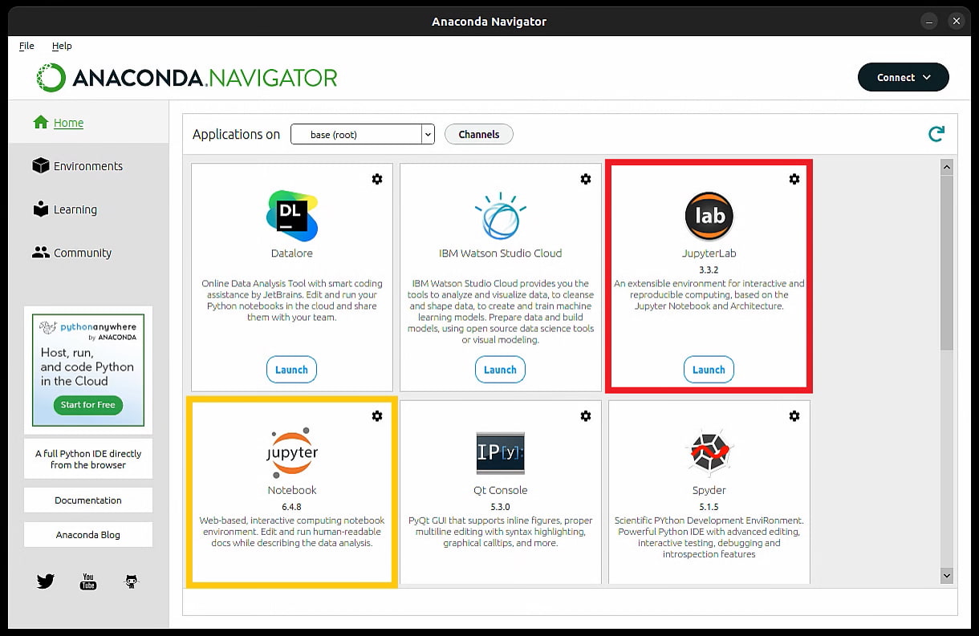Screen dimensions: 979x636
Task: Click the Qt Console version 5.3.0 text
Action: tap(500, 507)
